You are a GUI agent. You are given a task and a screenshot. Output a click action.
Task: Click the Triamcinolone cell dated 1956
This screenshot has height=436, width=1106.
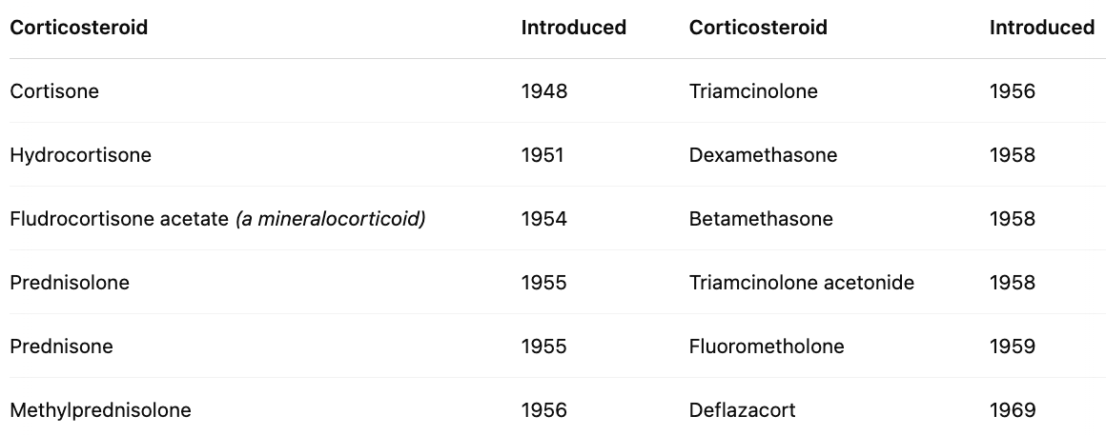tap(753, 91)
